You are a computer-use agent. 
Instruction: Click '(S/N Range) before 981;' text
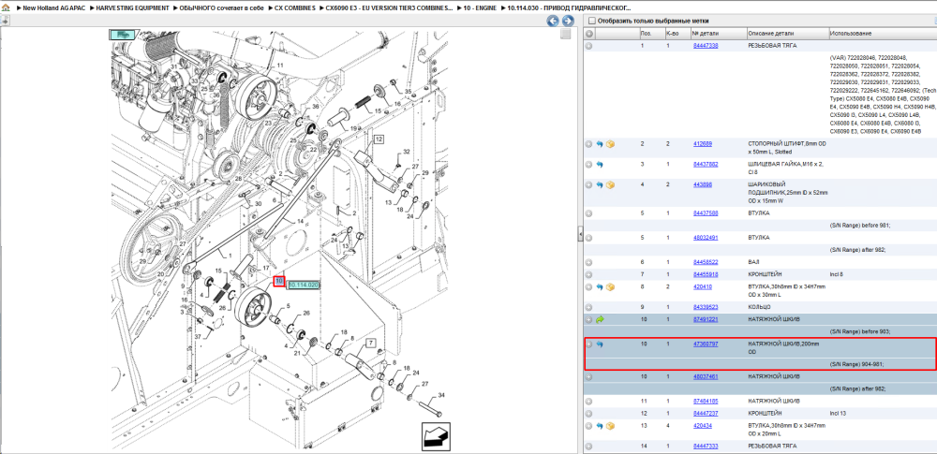[860, 226]
